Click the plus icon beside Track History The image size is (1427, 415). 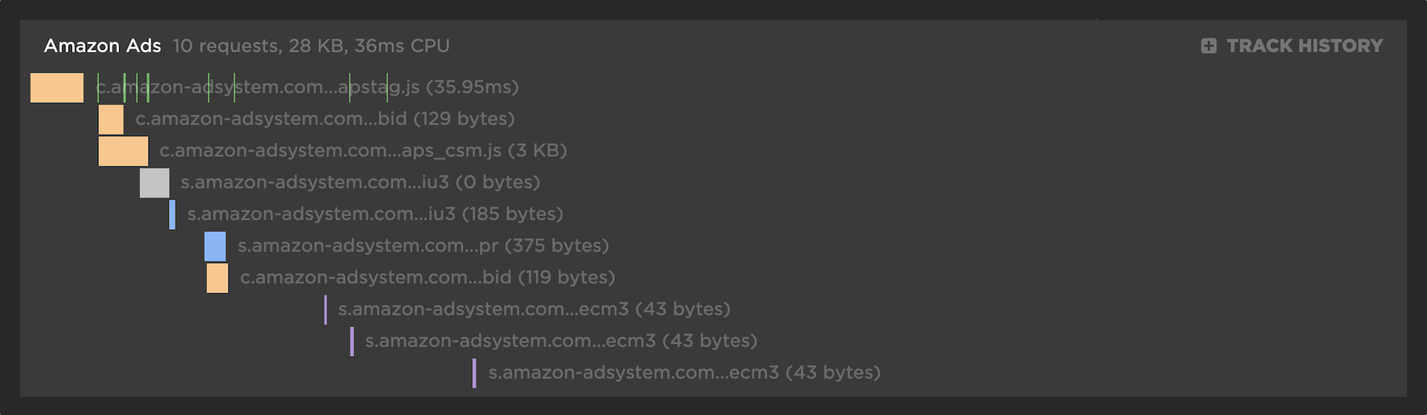pyautogui.click(x=1209, y=46)
